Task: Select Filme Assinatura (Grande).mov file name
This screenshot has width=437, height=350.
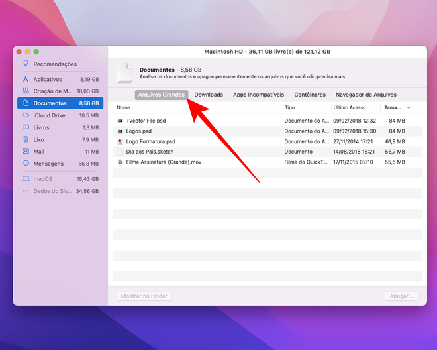Action: [164, 162]
